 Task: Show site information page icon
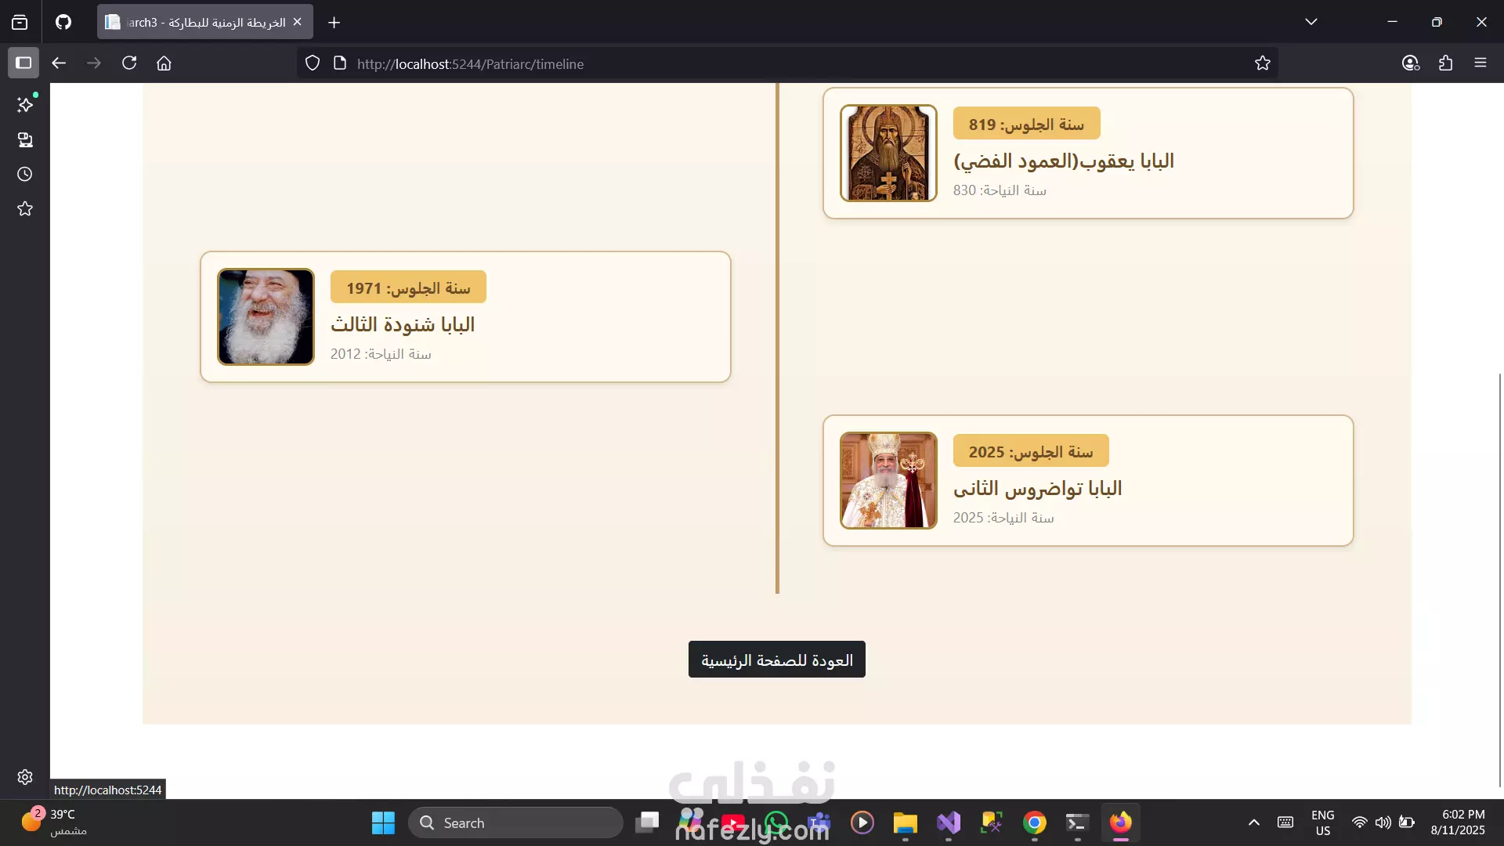[340, 63]
